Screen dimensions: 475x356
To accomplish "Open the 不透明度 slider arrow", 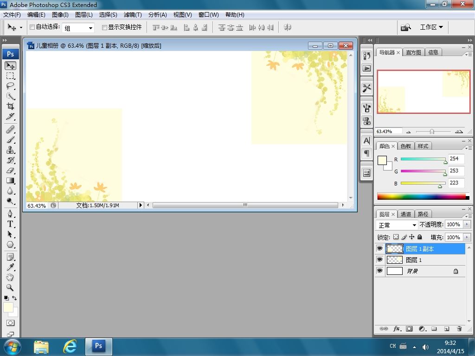I will click(x=467, y=224).
